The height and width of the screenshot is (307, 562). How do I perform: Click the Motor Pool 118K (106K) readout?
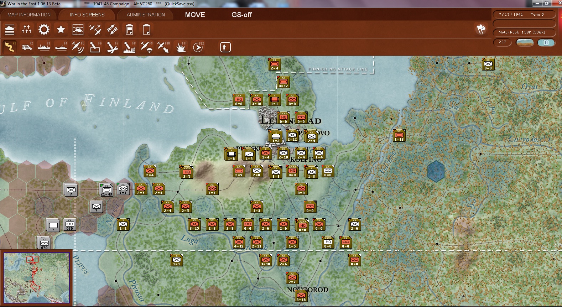524,32
